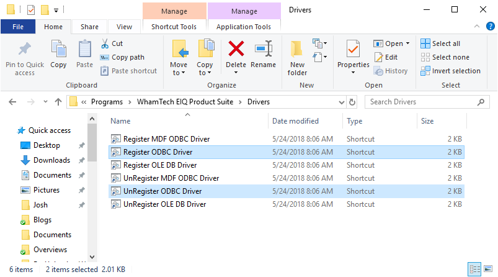Screen dimensions: 498x277
Task: Switch to large icons view in status bar
Action: coord(489,269)
